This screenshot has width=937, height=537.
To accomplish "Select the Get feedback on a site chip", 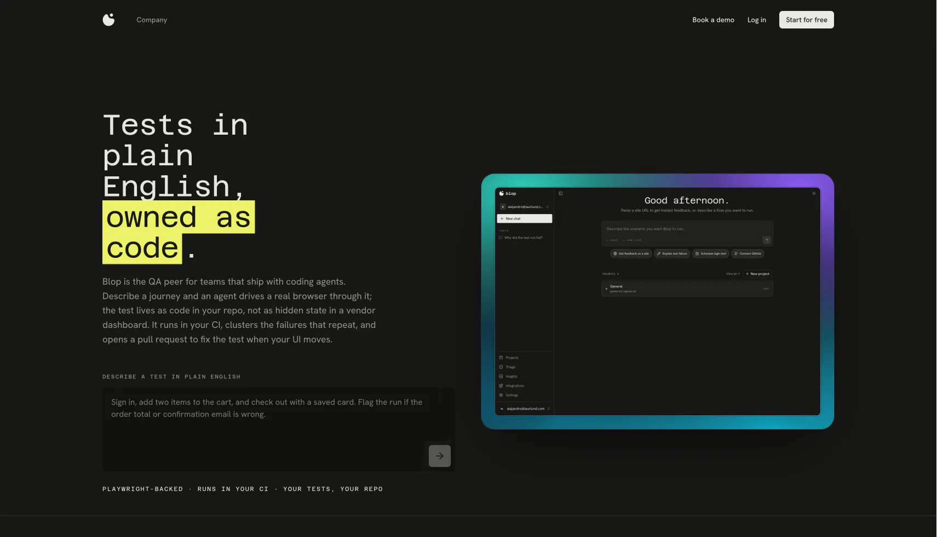I will coord(631,253).
